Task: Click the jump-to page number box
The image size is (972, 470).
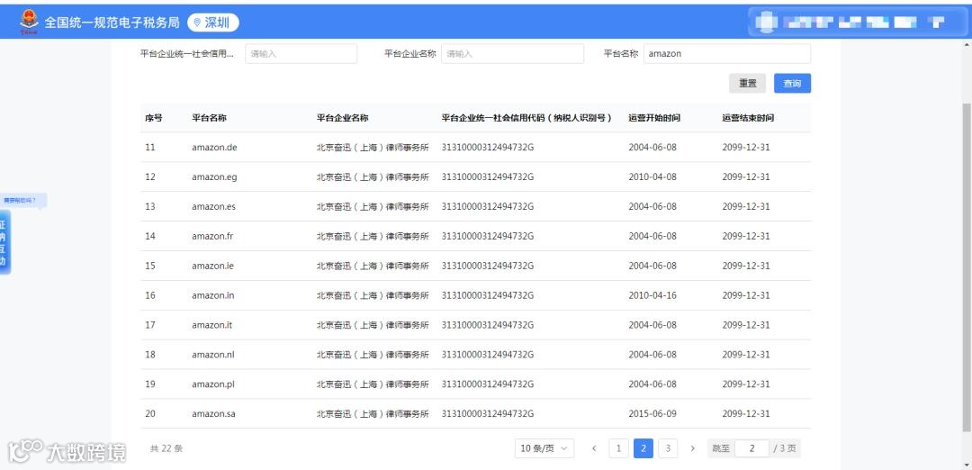Action: (x=751, y=448)
